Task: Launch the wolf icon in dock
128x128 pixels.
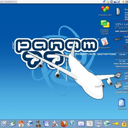Action: click(x=38, y=124)
